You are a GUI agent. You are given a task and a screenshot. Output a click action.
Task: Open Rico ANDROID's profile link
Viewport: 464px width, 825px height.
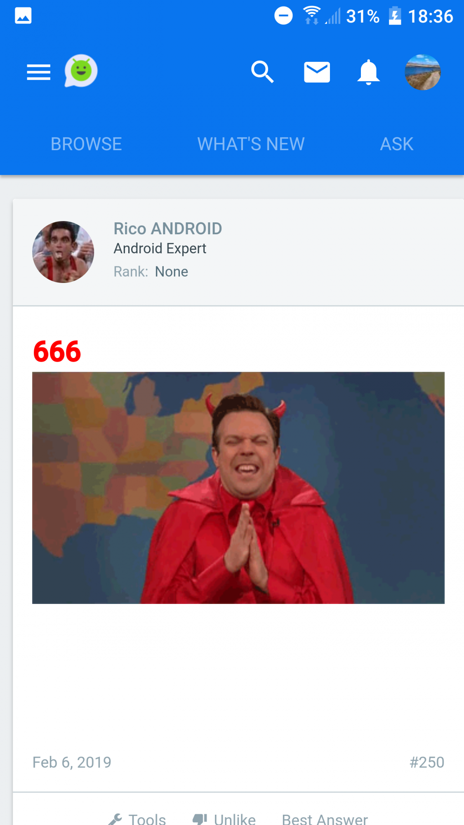pyautogui.click(x=168, y=229)
